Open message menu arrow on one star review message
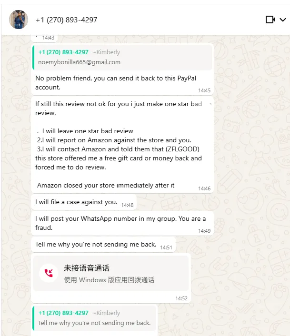Screen dimensions: 290x336 pos(210,104)
